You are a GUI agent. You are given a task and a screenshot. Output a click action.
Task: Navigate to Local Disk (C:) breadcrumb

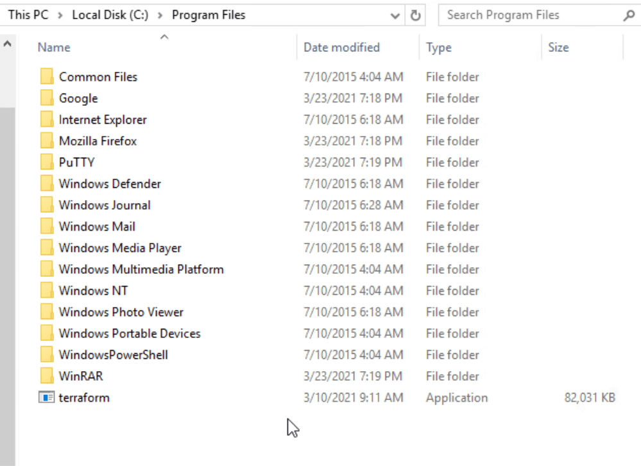[x=110, y=15]
